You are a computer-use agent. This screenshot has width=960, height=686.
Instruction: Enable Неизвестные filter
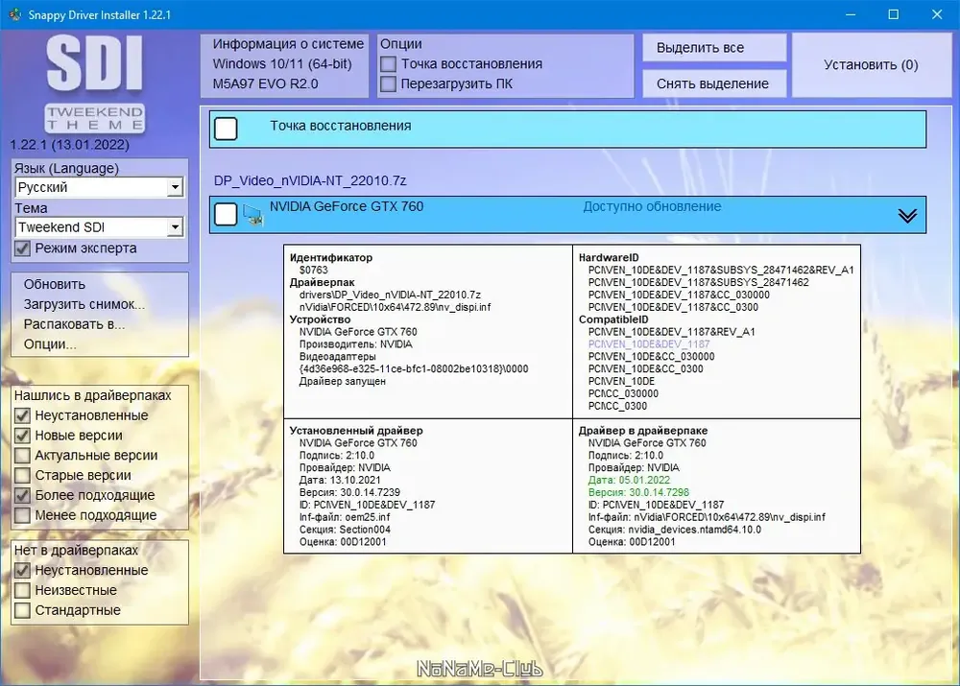tap(22, 590)
